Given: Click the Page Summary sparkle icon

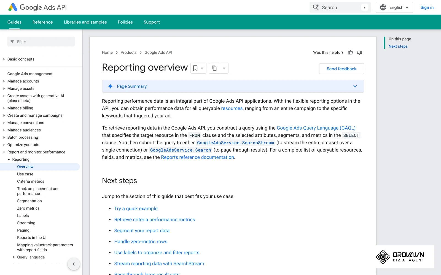Looking at the screenshot, I should point(110,86).
